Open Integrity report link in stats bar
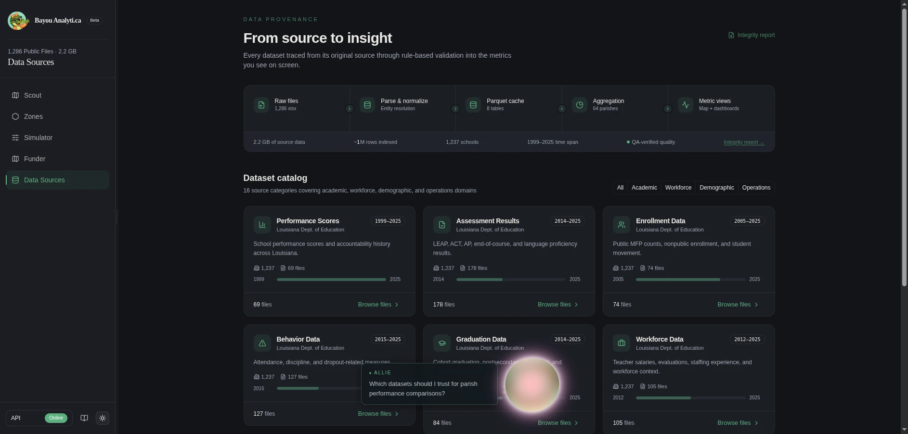 pos(744,142)
